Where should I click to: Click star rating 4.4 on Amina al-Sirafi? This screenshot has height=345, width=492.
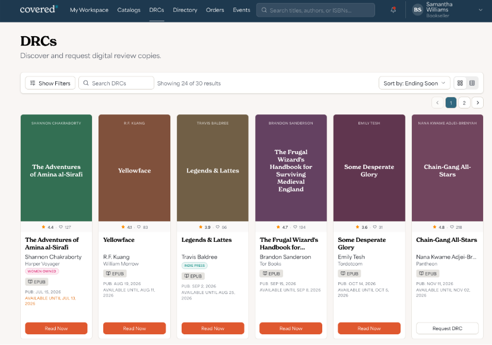(47, 227)
